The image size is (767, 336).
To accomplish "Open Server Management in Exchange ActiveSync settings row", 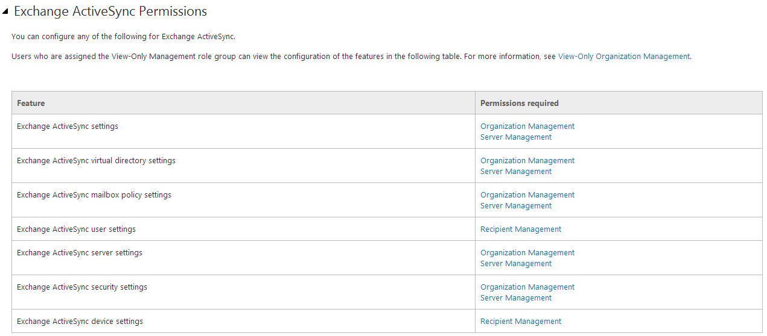I will [516, 137].
